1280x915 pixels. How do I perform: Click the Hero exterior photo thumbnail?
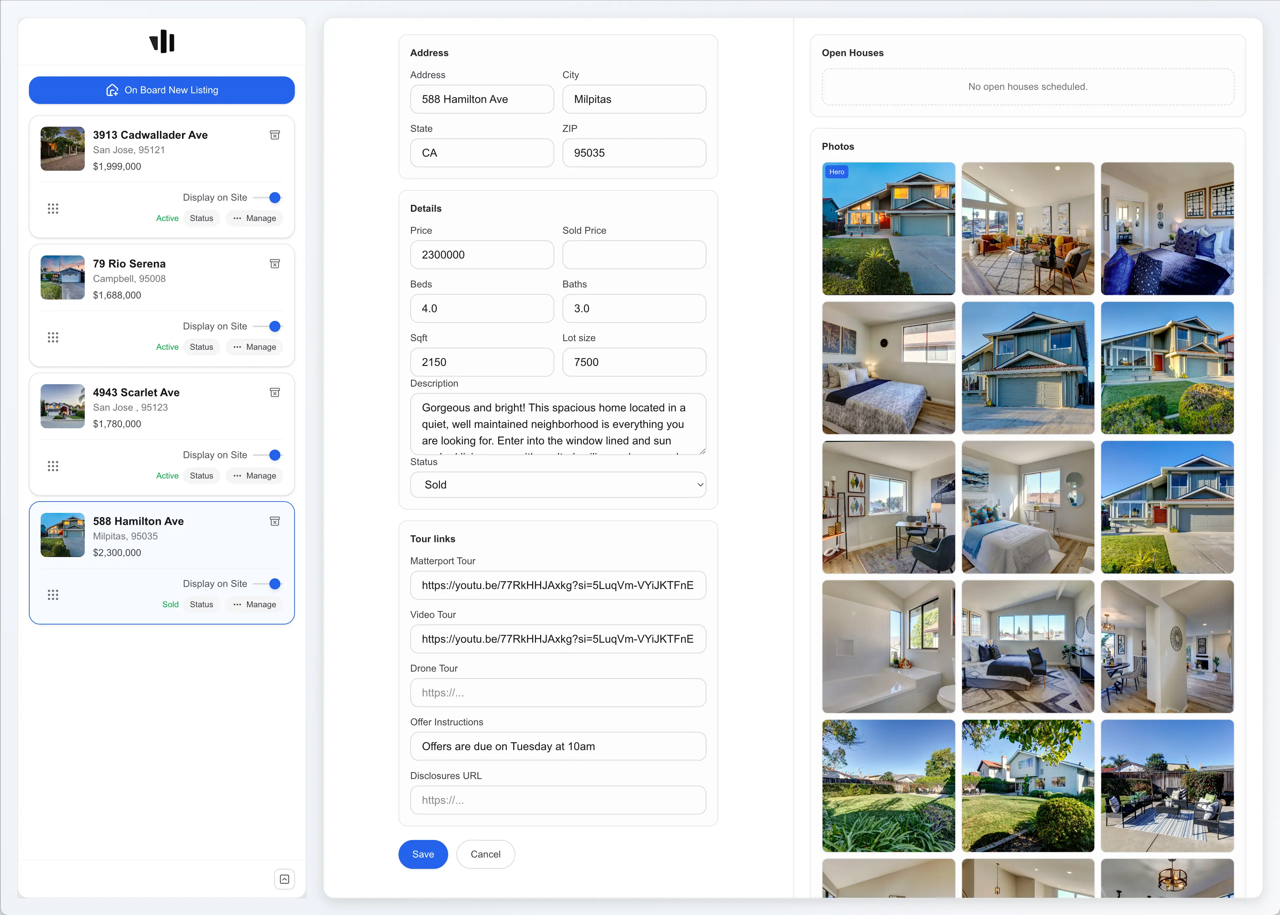pos(888,229)
